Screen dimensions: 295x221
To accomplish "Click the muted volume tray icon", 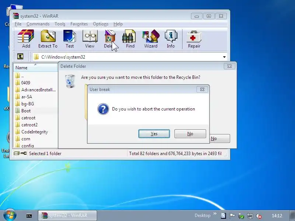I will tap(259, 216).
